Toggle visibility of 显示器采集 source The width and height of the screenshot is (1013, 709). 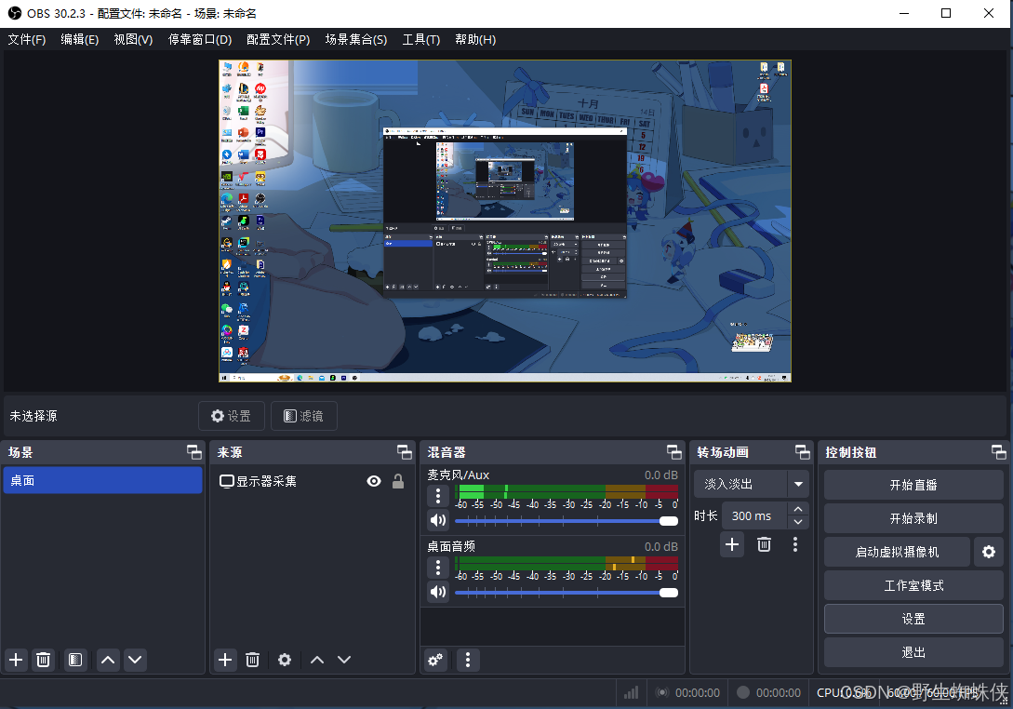click(x=373, y=481)
